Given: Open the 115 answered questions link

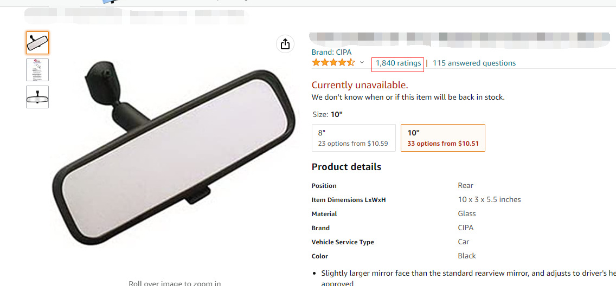Looking at the screenshot, I should (474, 63).
